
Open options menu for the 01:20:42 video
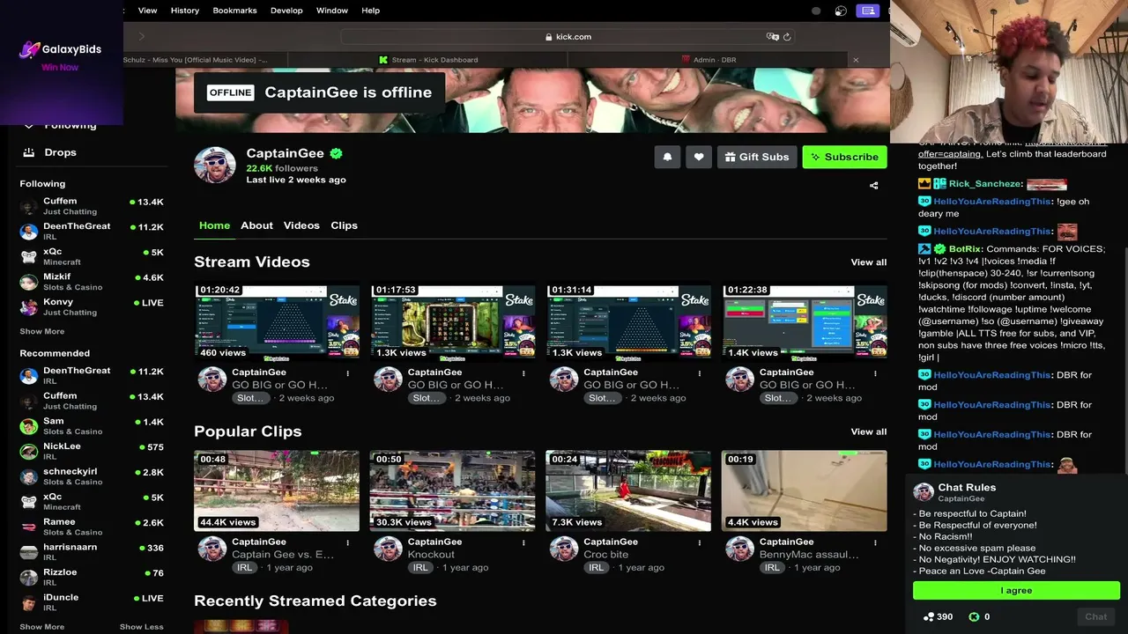(347, 373)
